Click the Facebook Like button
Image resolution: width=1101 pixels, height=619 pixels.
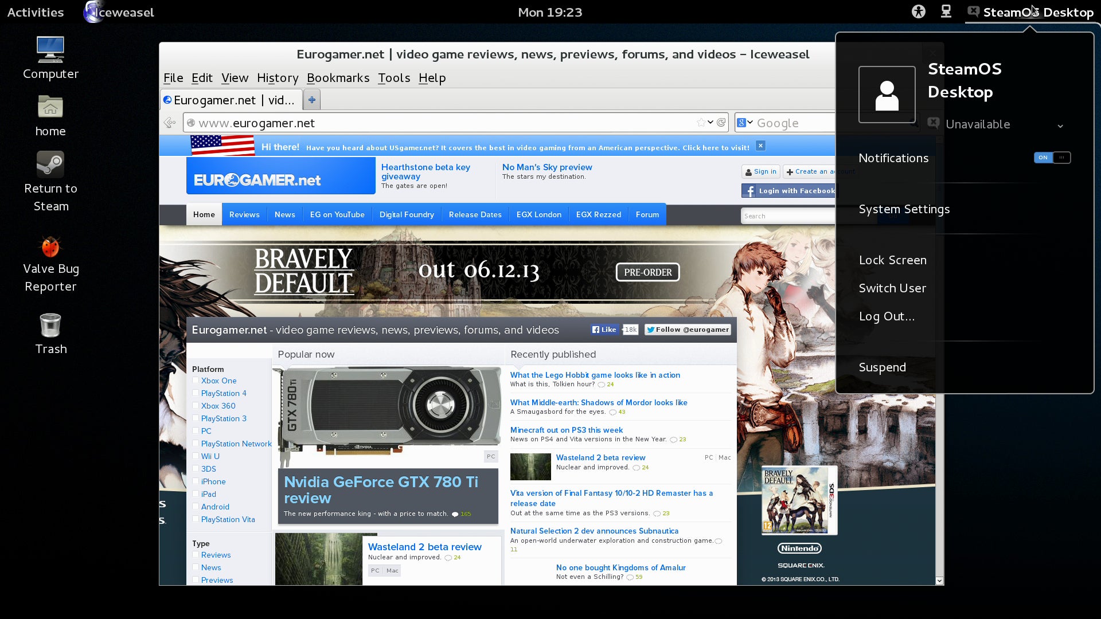(x=604, y=330)
